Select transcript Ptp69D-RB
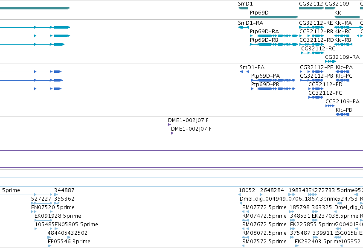The width and height of the screenshot is (363, 248). click(274, 44)
